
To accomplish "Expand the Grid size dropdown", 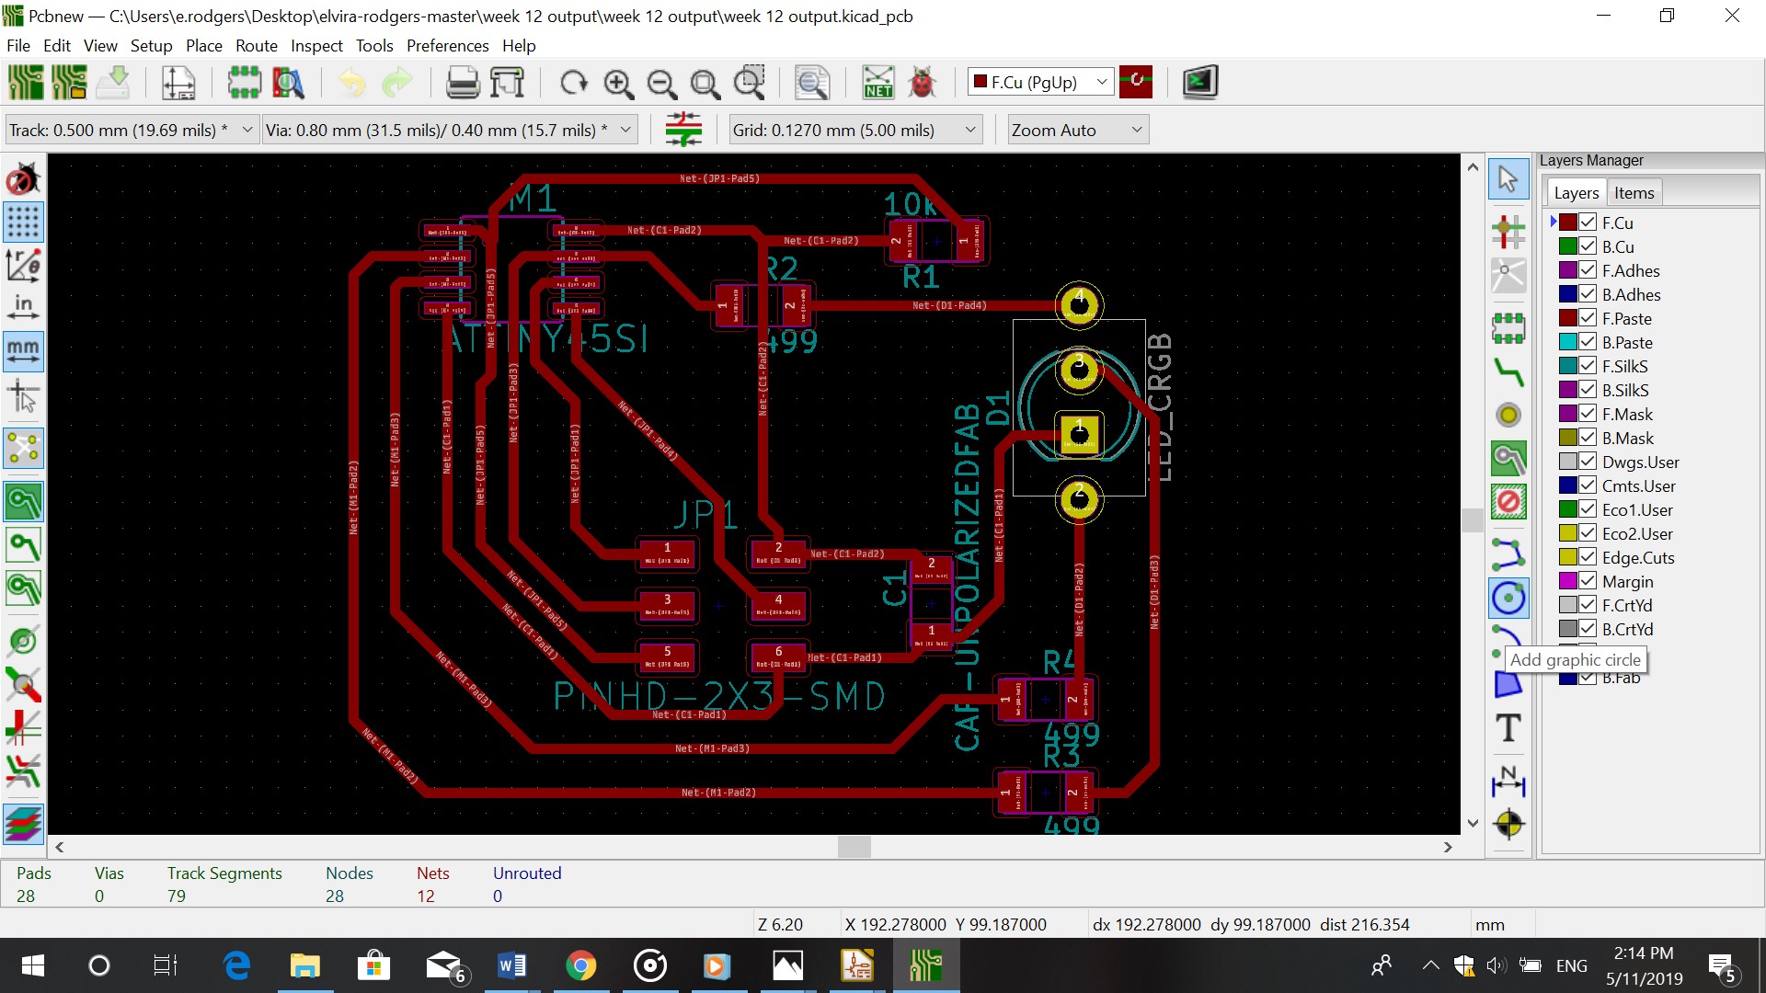I will point(969,131).
